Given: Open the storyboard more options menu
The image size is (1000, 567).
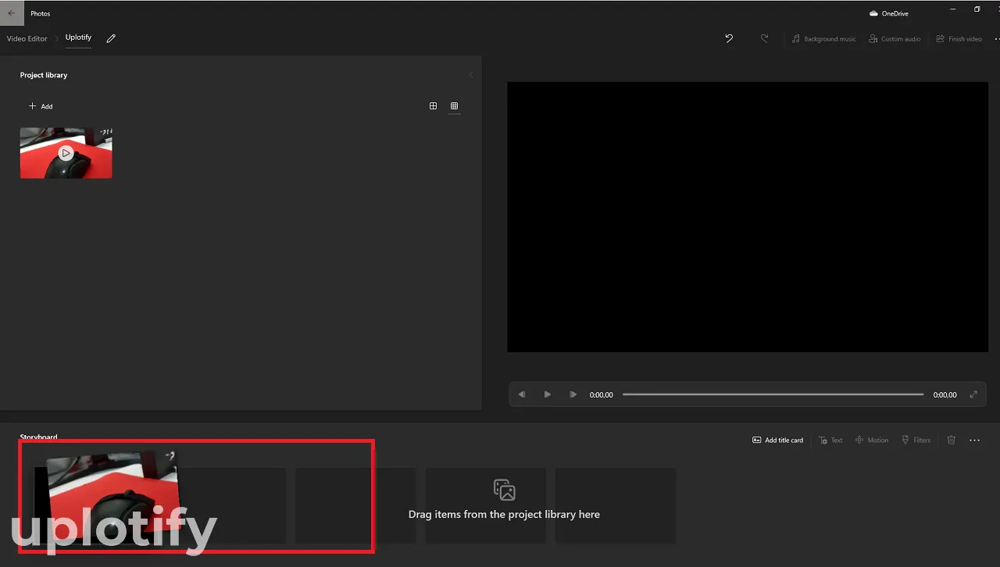Looking at the screenshot, I should 974,440.
